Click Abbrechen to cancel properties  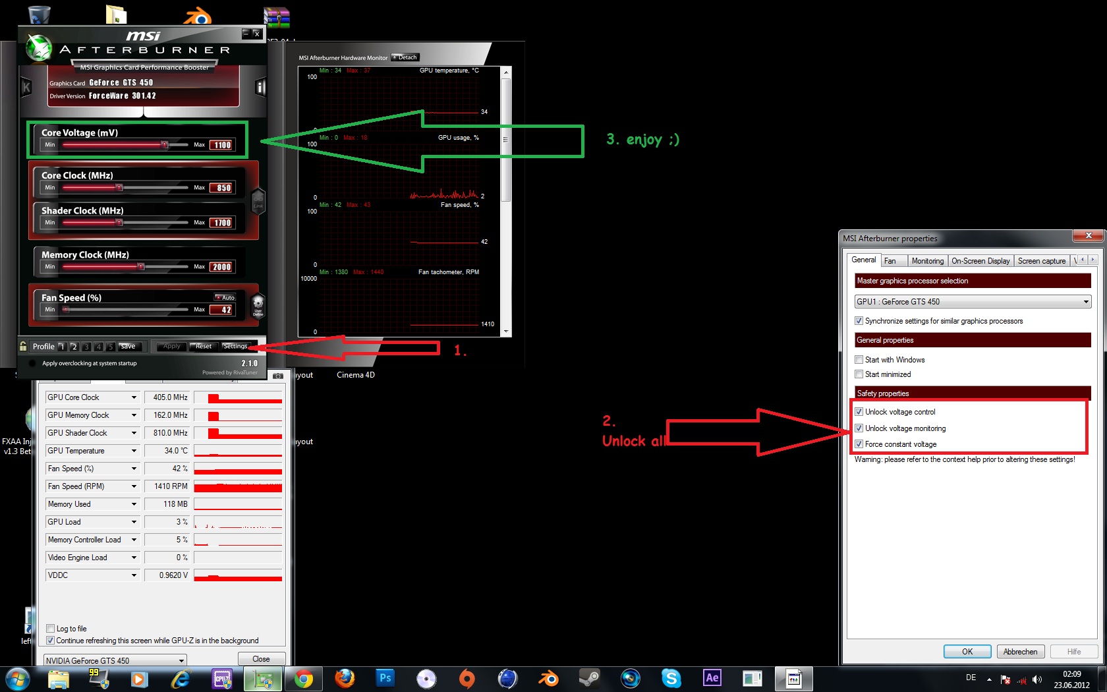pos(1020,651)
